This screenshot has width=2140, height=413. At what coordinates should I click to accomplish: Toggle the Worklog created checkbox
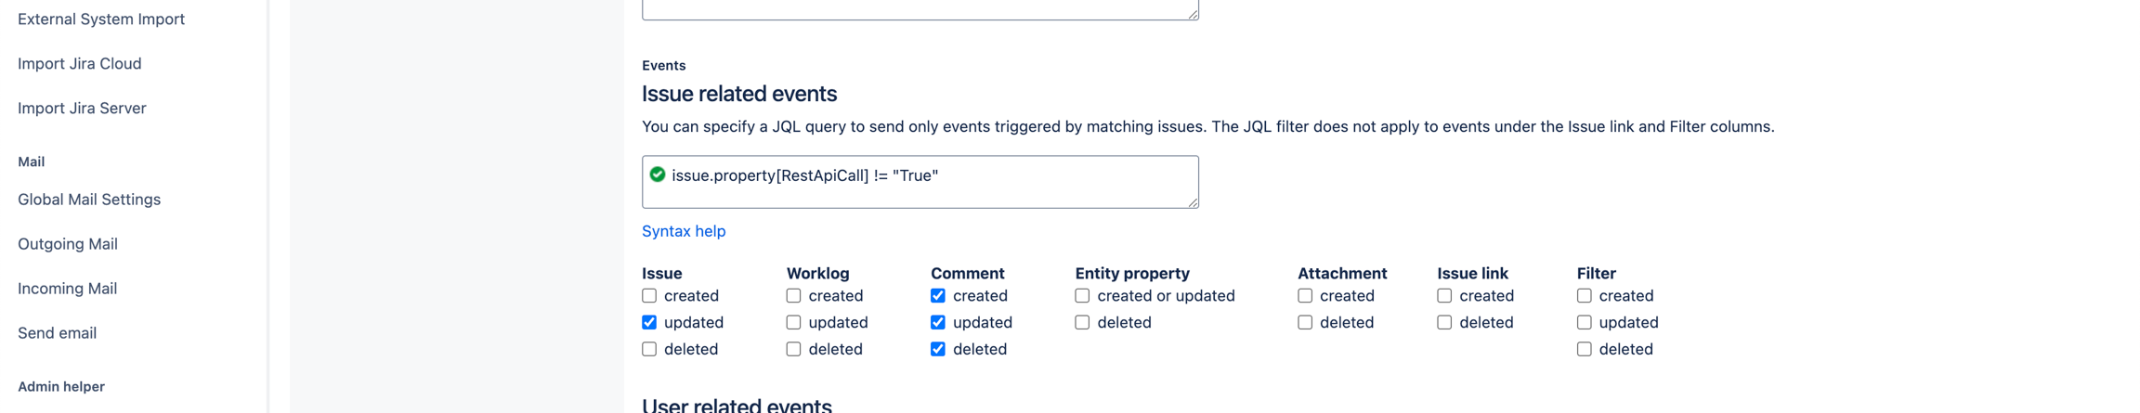(x=793, y=296)
